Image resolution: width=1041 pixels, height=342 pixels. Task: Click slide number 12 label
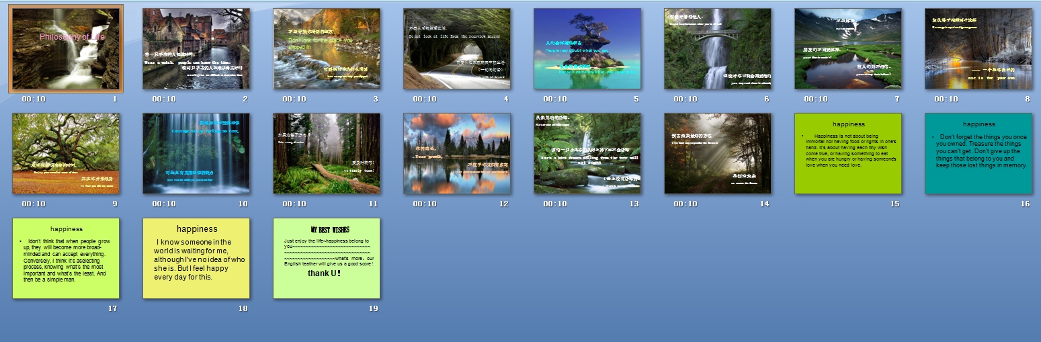pyautogui.click(x=503, y=204)
